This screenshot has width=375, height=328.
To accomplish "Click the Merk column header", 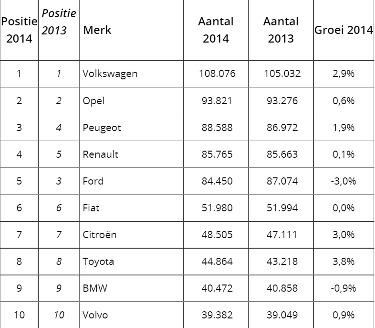I will tap(97, 30).
